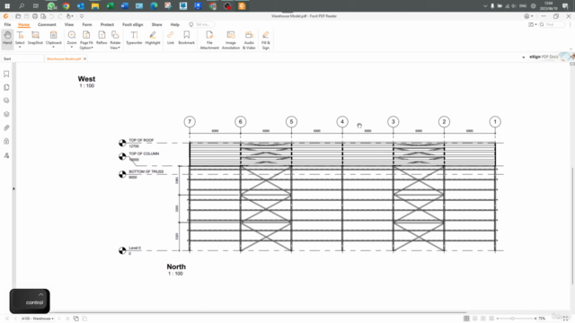Open Select tool dropdown arrow
The width and height of the screenshot is (575, 323).
tap(20, 48)
